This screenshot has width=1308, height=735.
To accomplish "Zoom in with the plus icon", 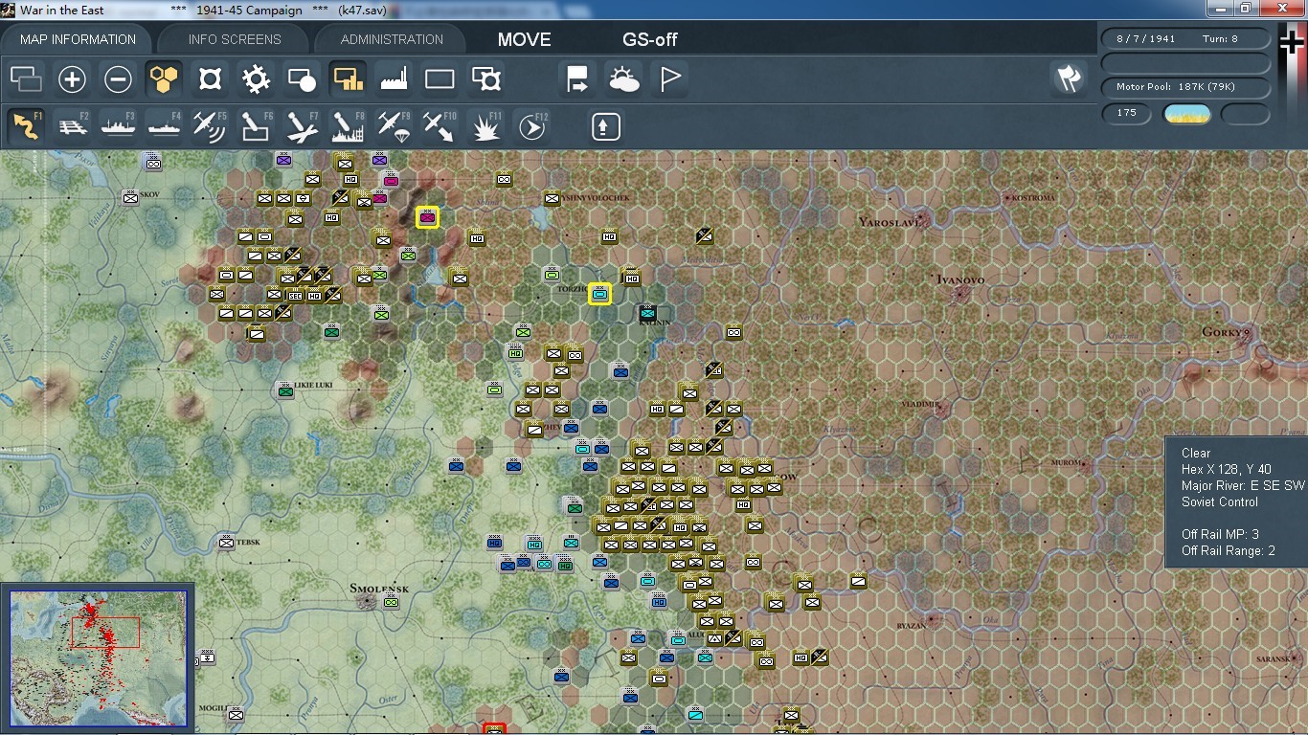I will [x=72, y=78].
